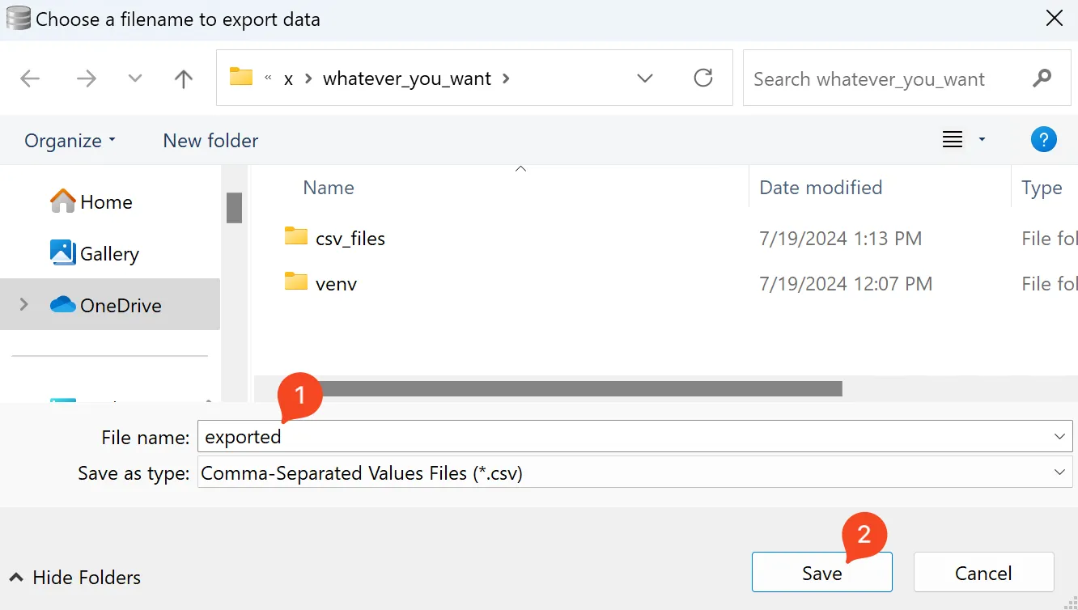Image resolution: width=1078 pixels, height=610 pixels.
Task: Click the Home icon in sidebar
Action: coord(62,201)
